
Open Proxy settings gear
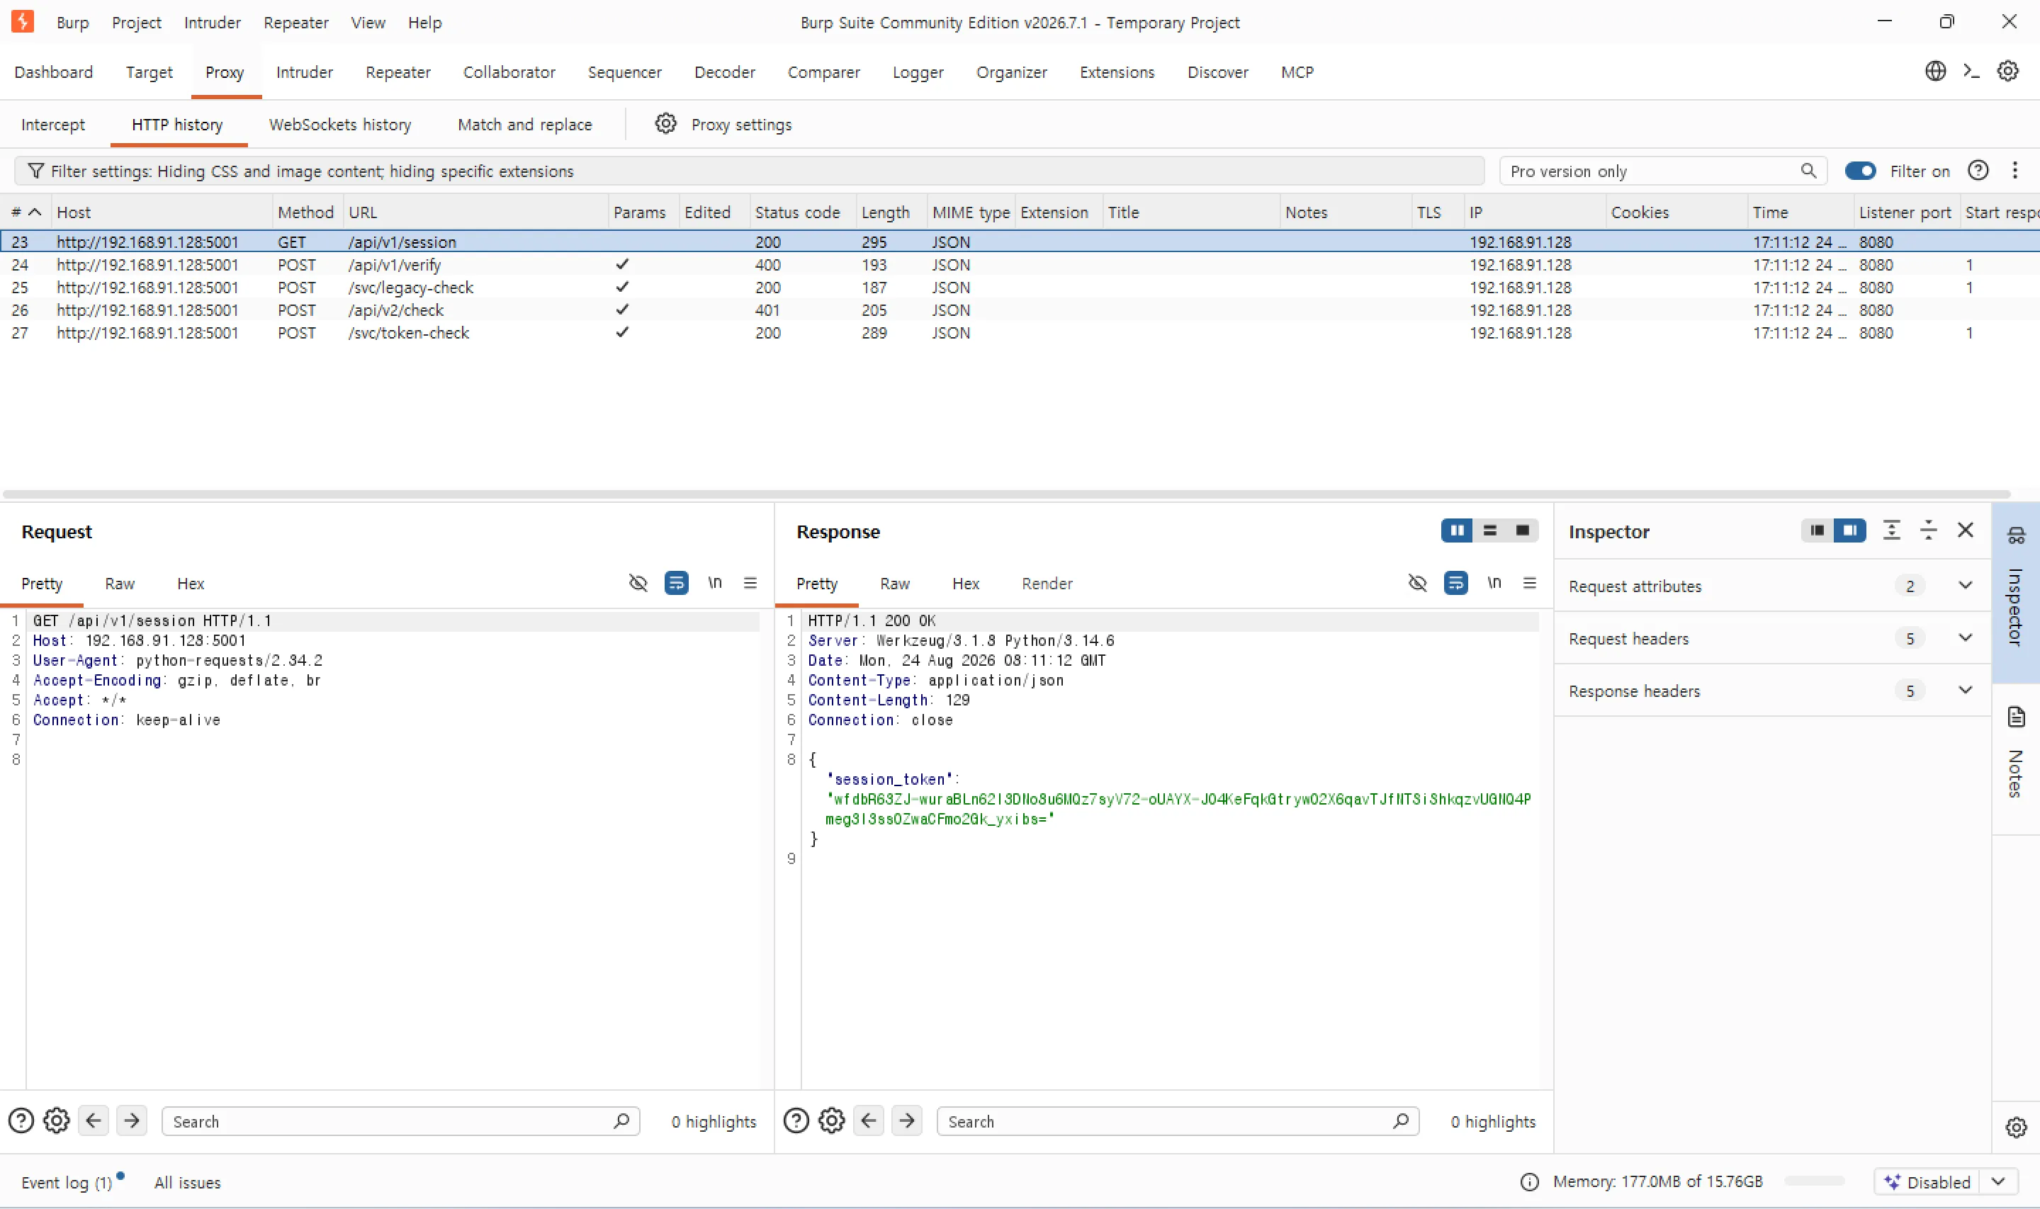point(665,124)
